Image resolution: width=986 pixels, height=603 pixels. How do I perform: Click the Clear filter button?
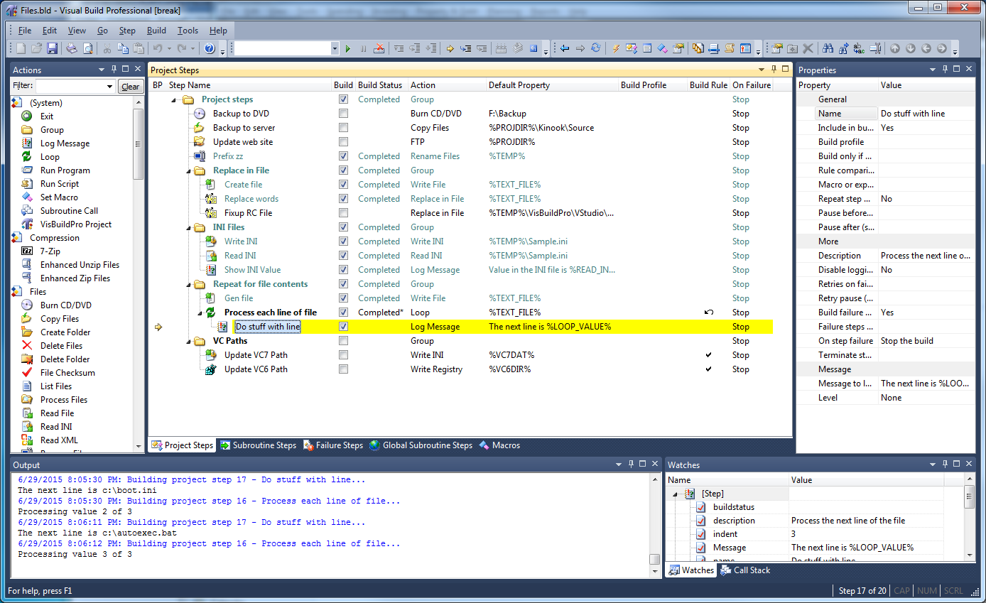pyautogui.click(x=130, y=87)
